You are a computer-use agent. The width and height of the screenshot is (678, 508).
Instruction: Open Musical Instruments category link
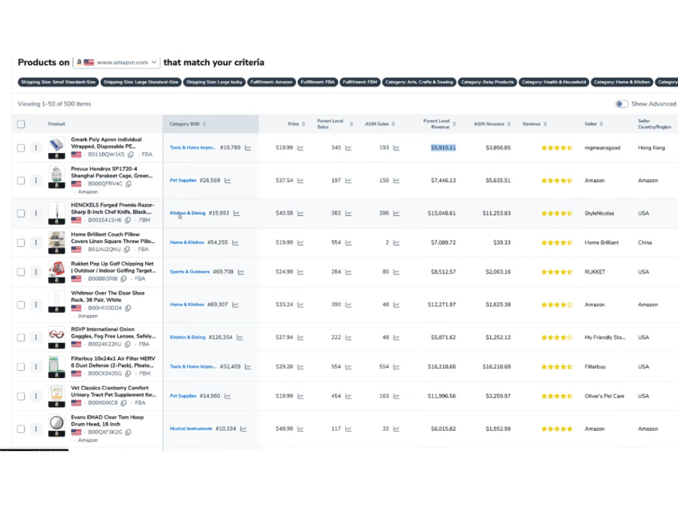point(191,429)
